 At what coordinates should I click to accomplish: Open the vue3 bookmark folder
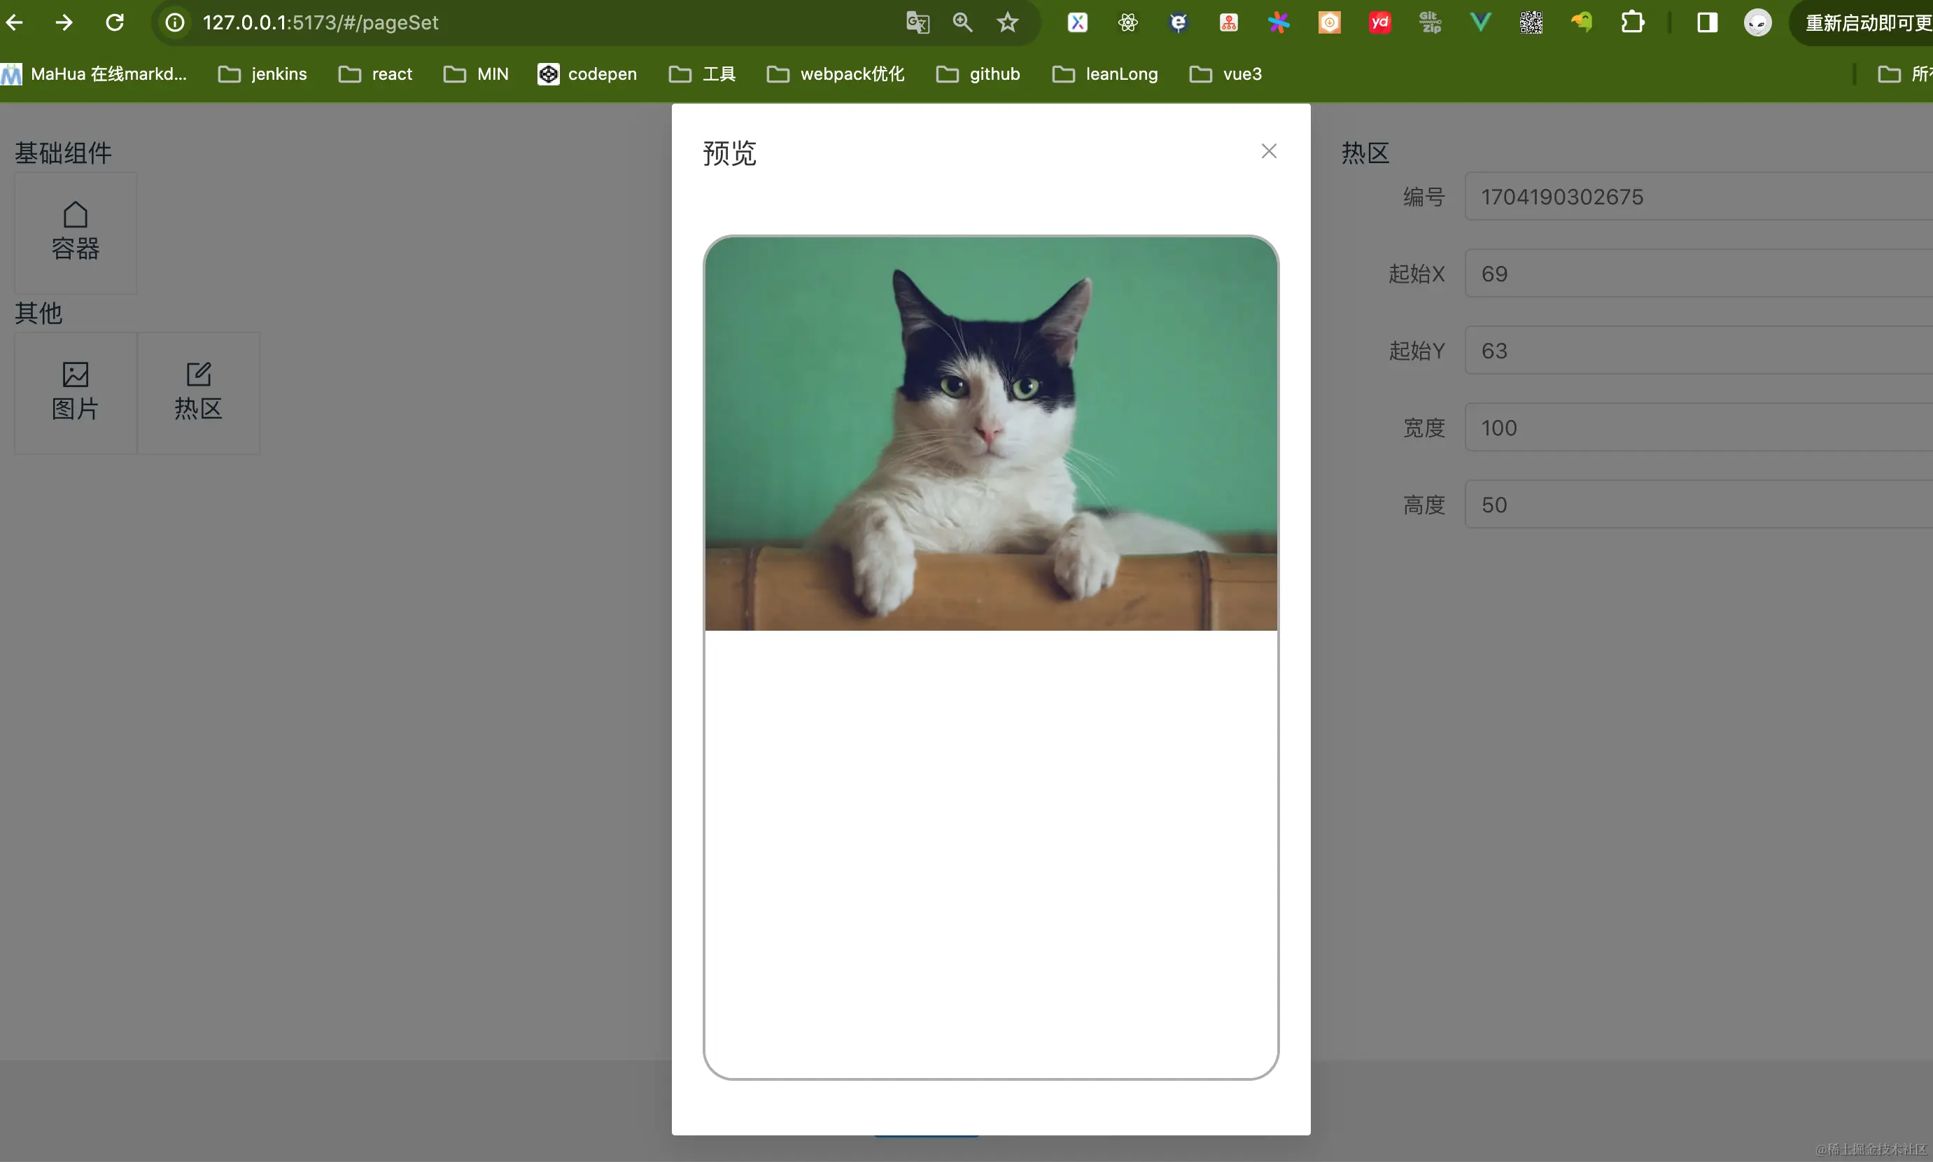(x=1226, y=74)
